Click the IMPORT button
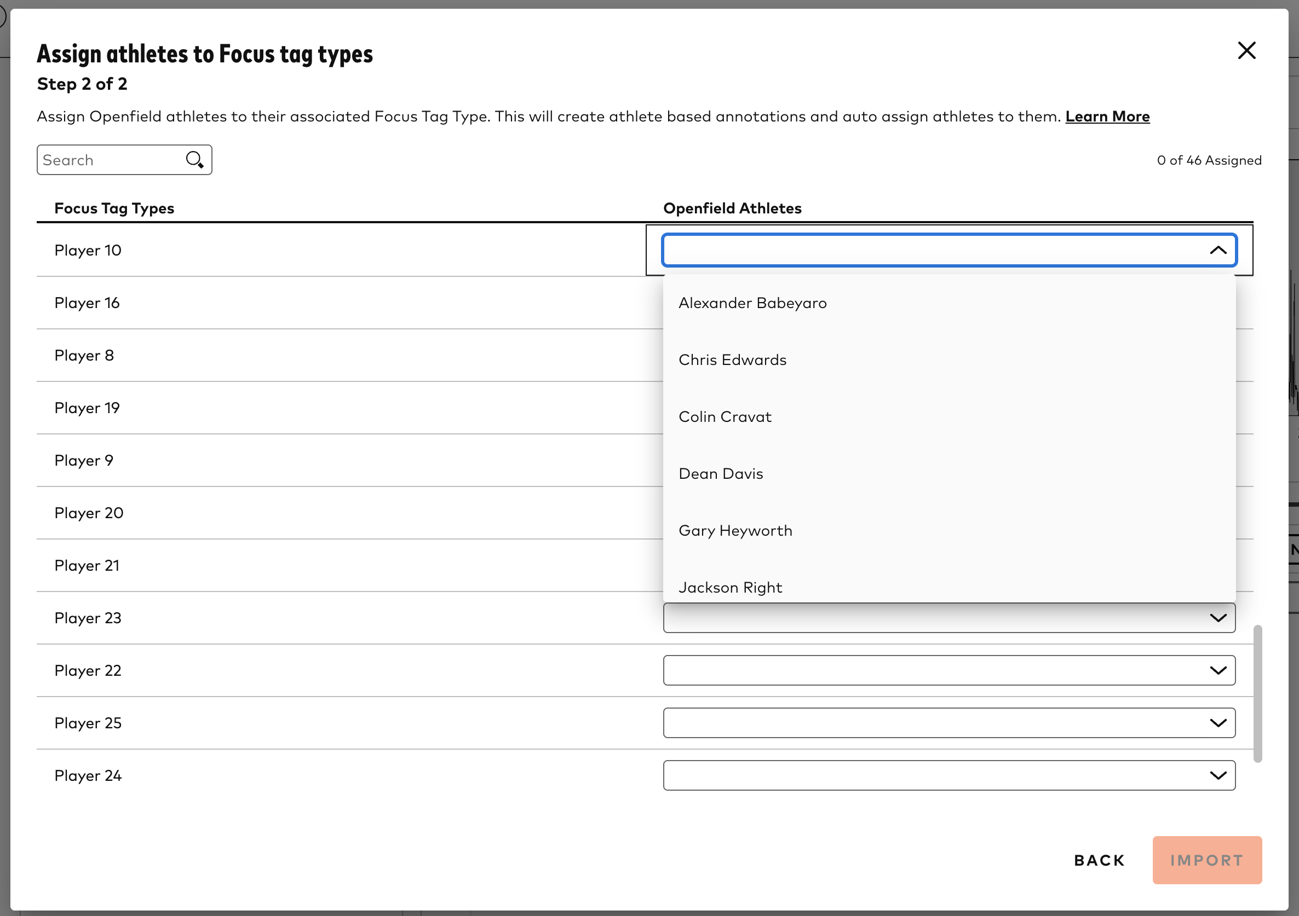1299x916 pixels. pos(1207,860)
